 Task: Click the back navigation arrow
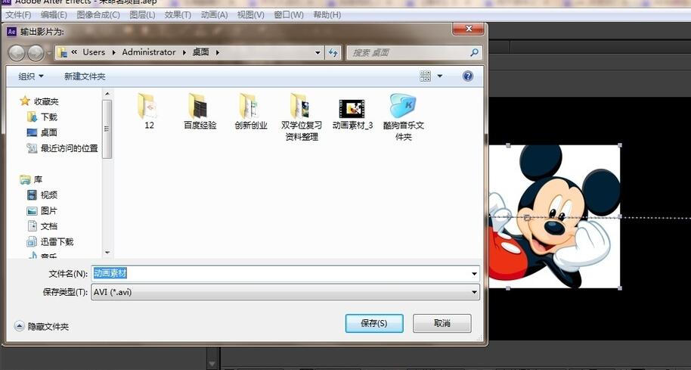click(17, 53)
